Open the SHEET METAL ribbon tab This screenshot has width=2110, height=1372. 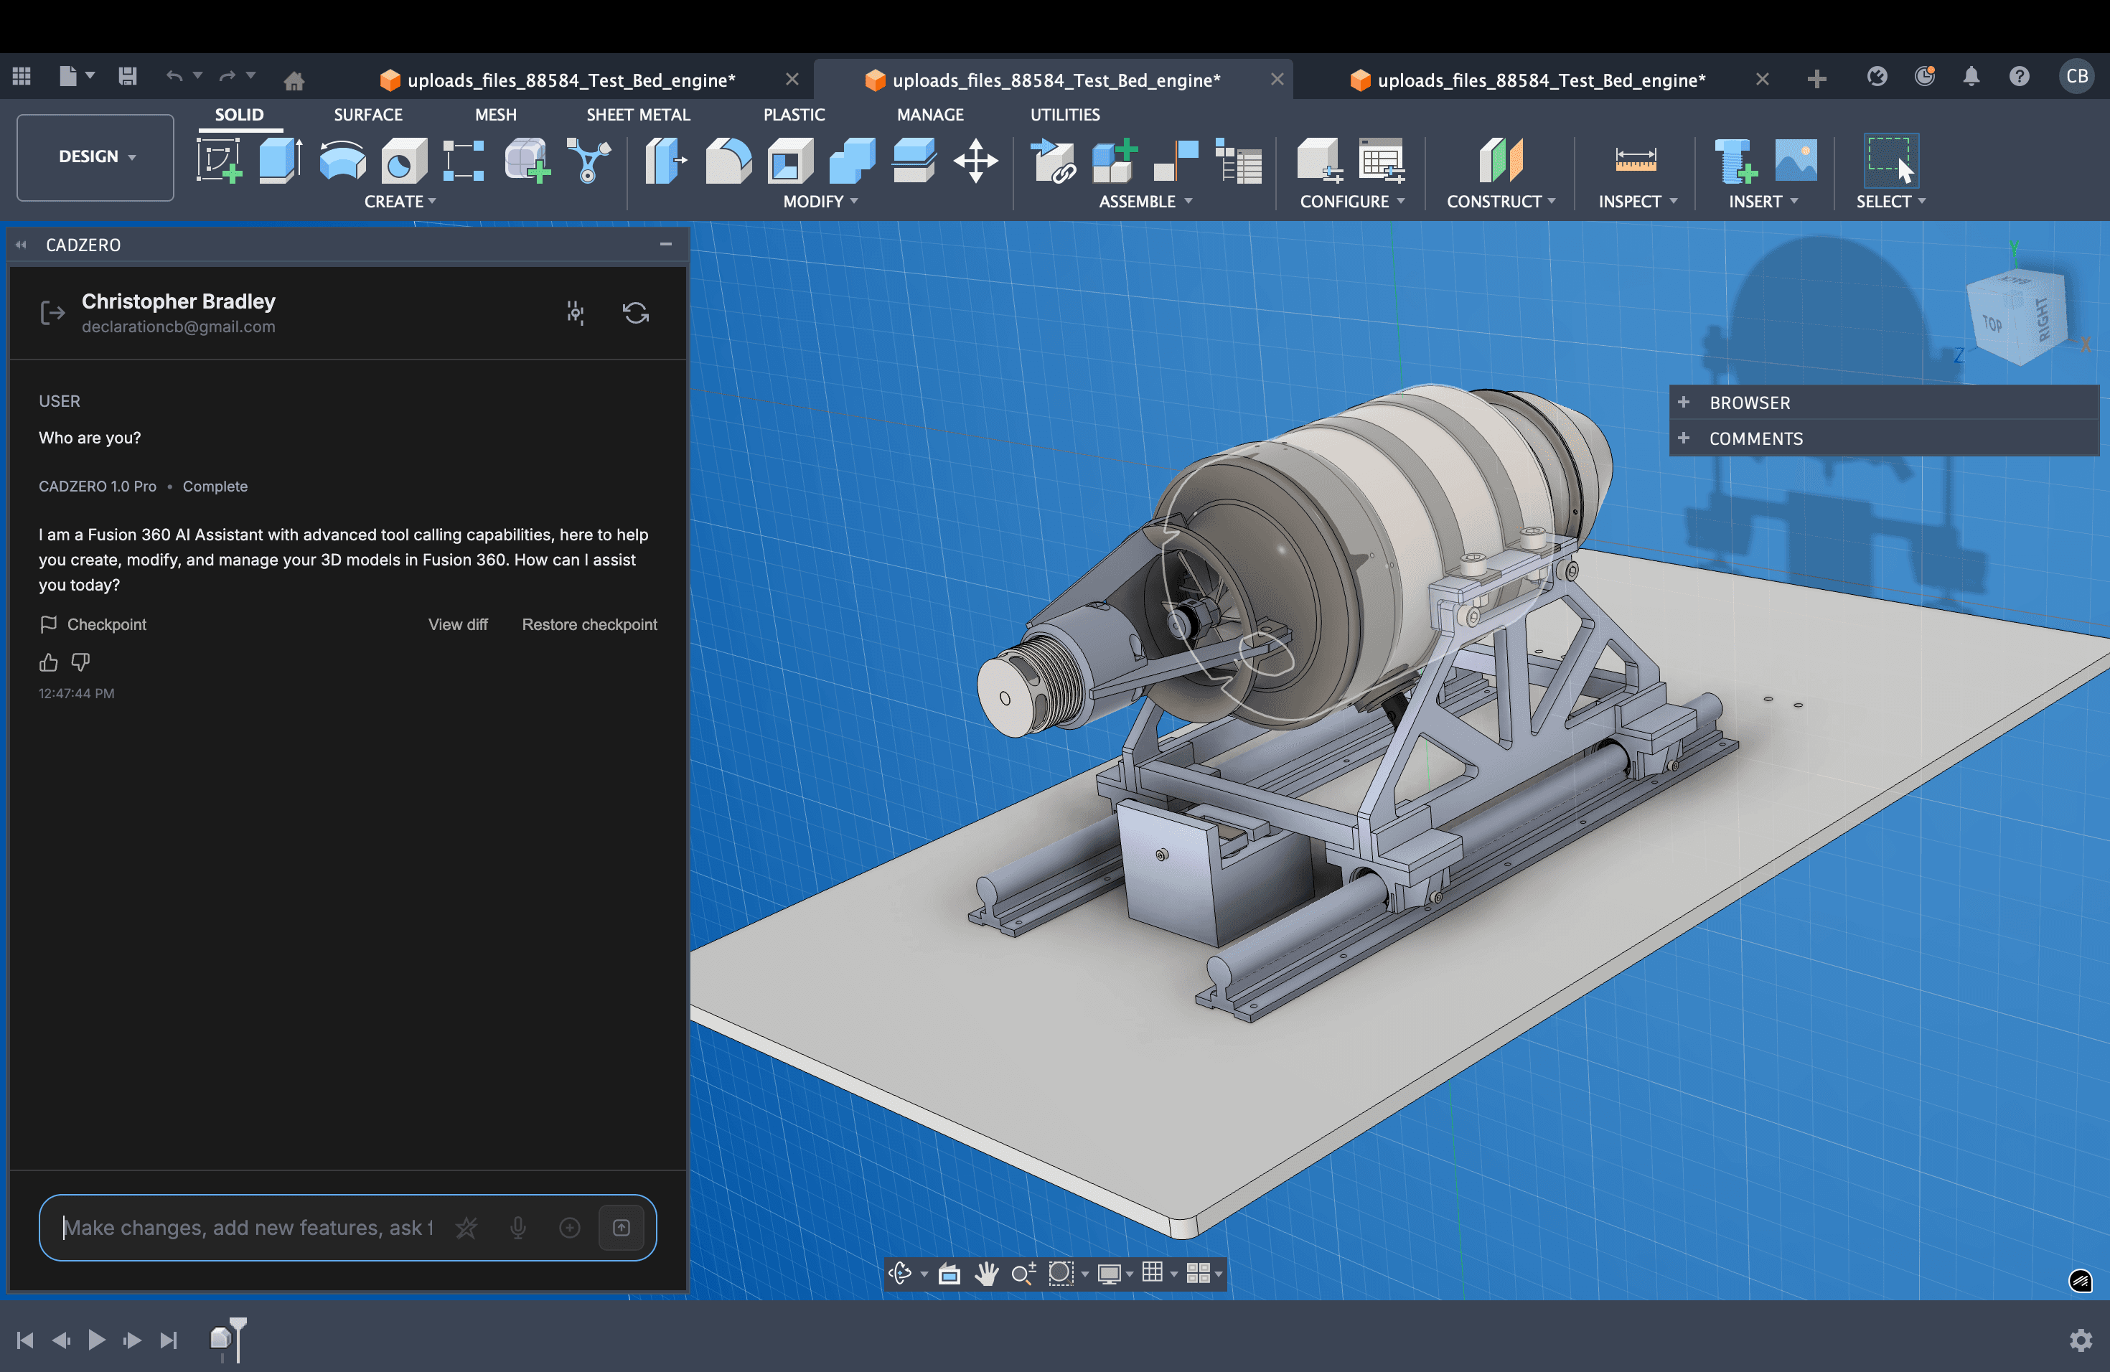(x=637, y=114)
